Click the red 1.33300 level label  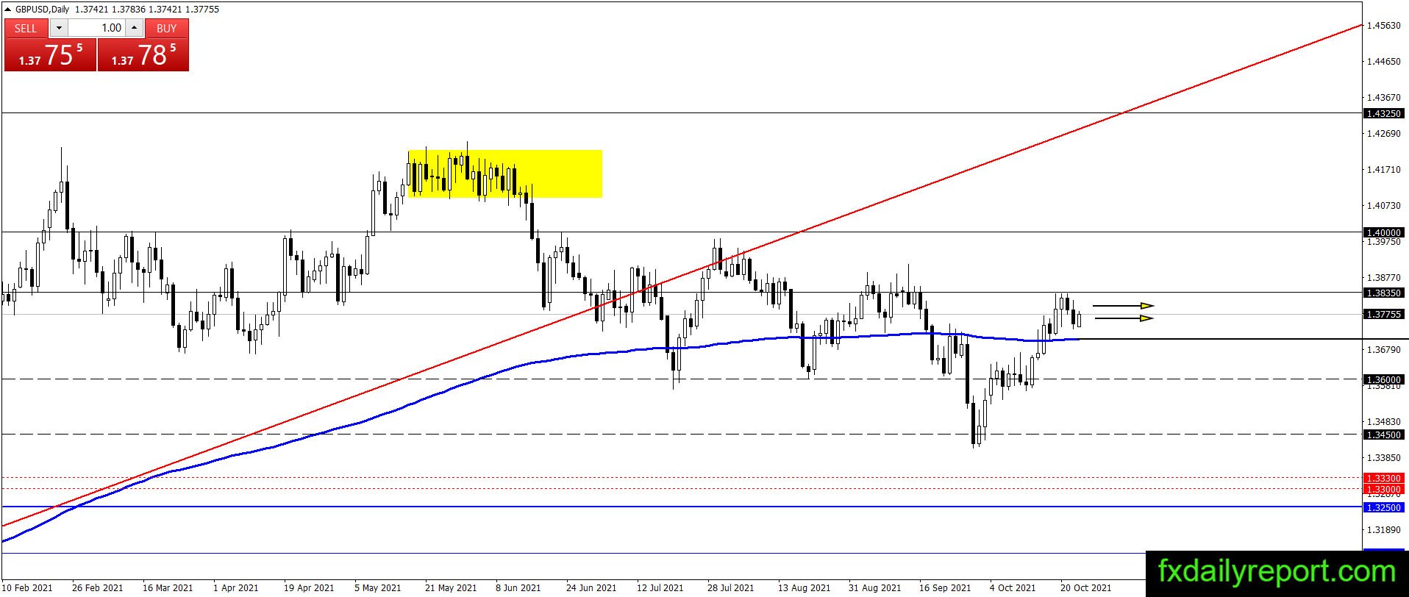click(x=1383, y=478)
